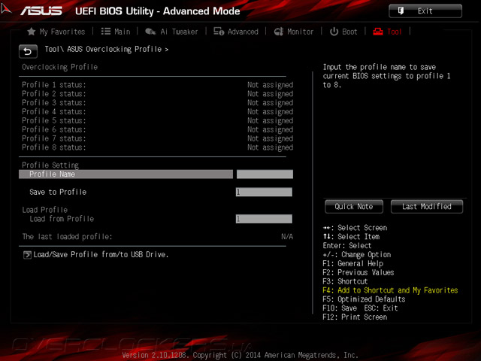Viewport: 481px width, 361px height.
Task: Click the +/-: Change Option hint
Action: [357, 255]
